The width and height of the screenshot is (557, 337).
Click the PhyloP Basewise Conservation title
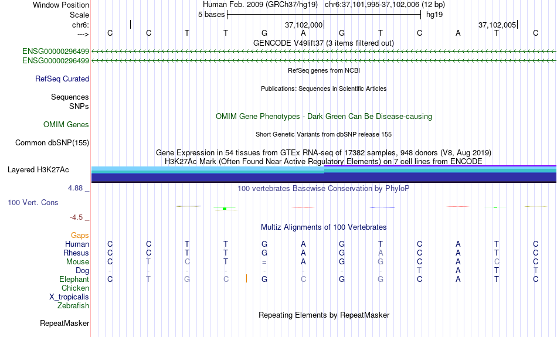323,189
